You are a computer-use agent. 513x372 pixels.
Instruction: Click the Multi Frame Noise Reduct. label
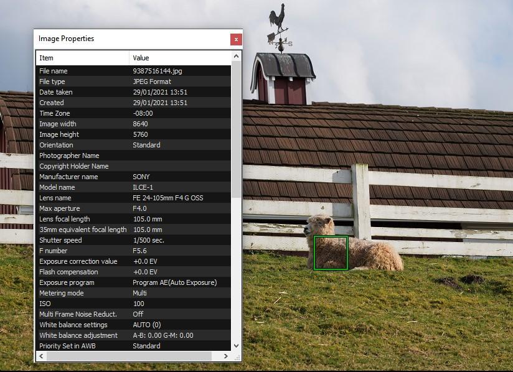pos(78,314)
